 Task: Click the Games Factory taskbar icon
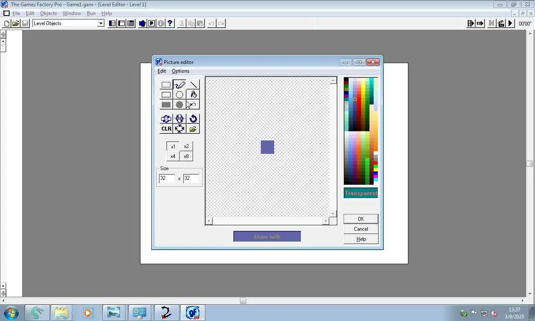coord(192,313)
